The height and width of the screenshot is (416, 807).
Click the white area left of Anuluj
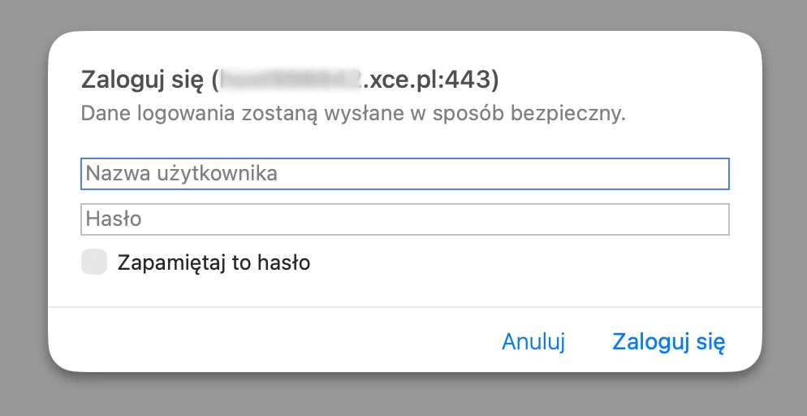[x=273, y=340]
